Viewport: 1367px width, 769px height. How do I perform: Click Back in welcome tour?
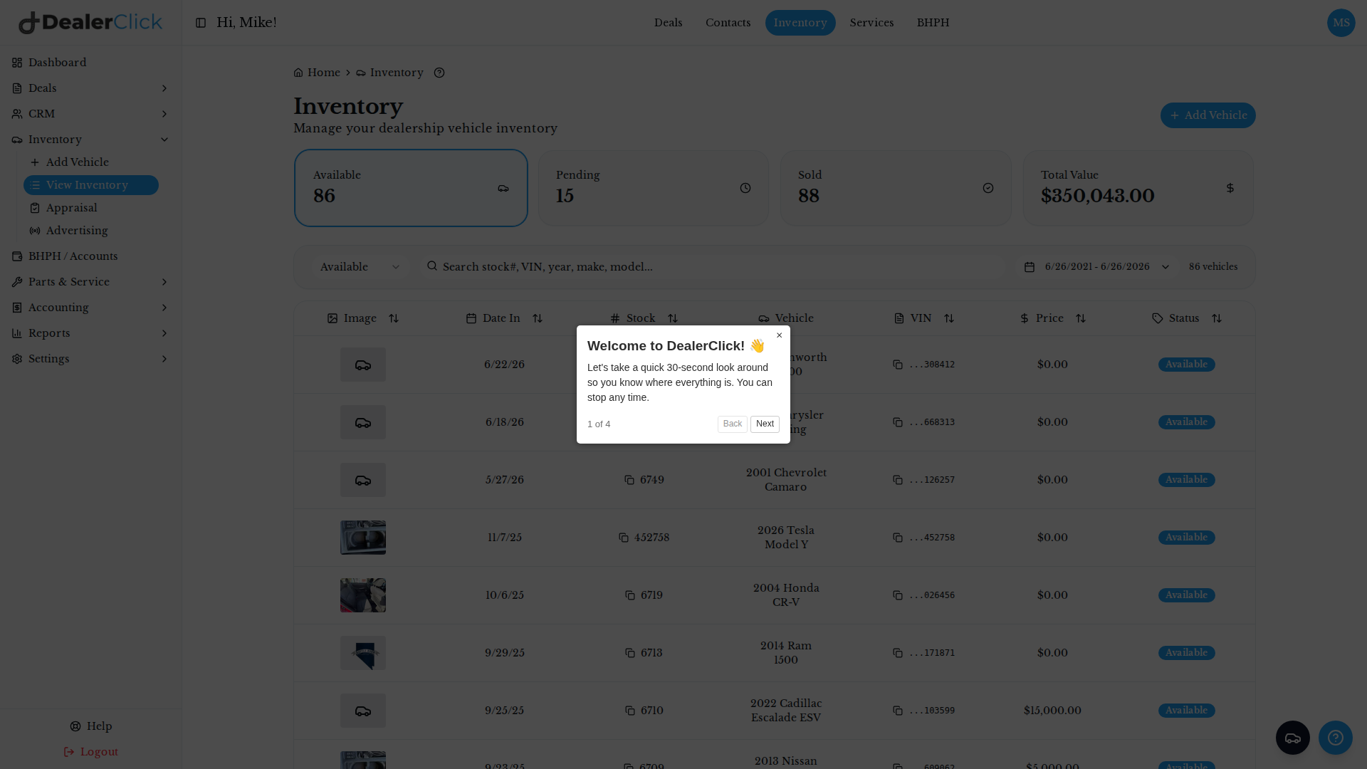pyautogui.click(x=732, y=424)
